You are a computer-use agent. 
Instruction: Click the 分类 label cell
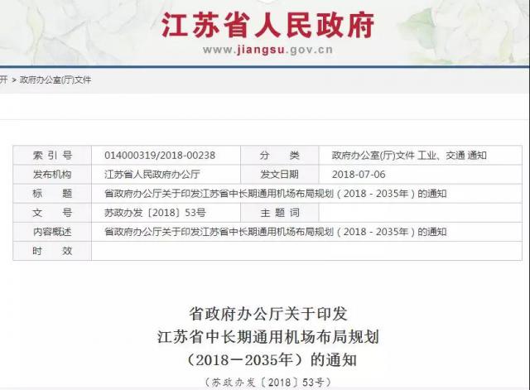pyautogui.click(x=280, y=156)
